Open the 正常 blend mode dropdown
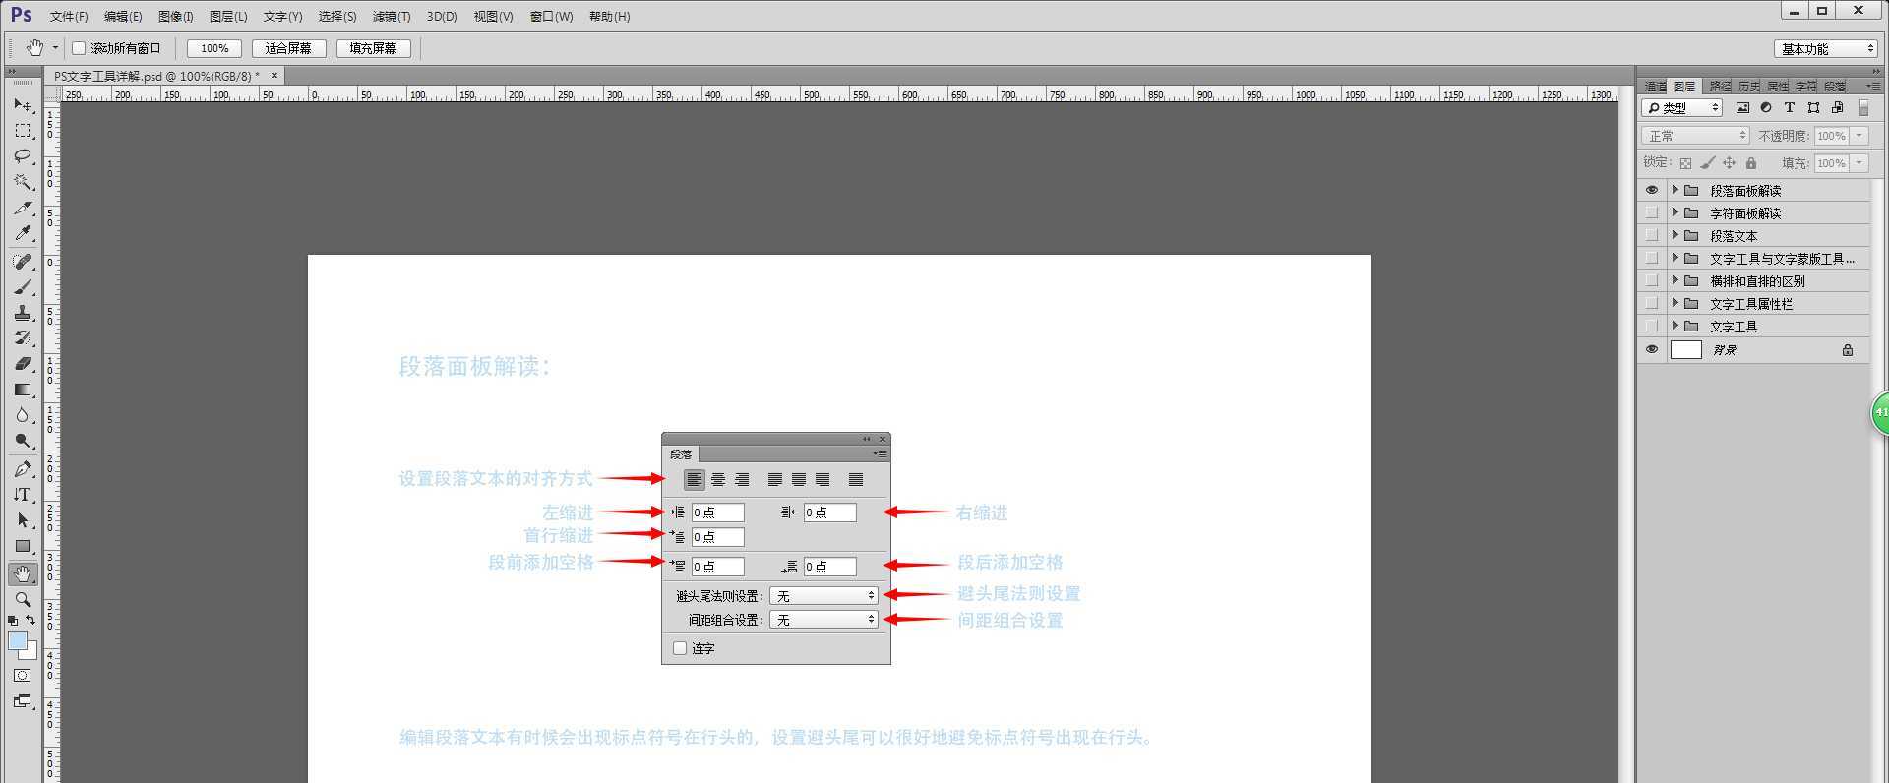This screenshot has width=1889, height=783. click(1694, 136)
